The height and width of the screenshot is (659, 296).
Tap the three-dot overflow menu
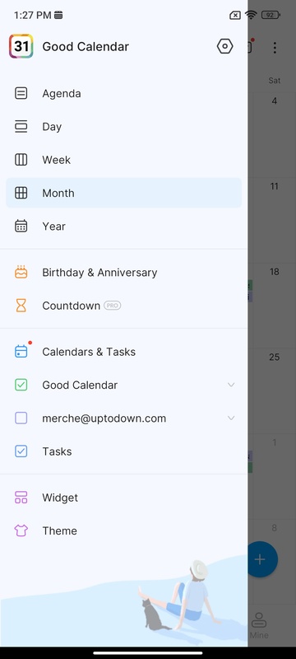pos(275,48)
